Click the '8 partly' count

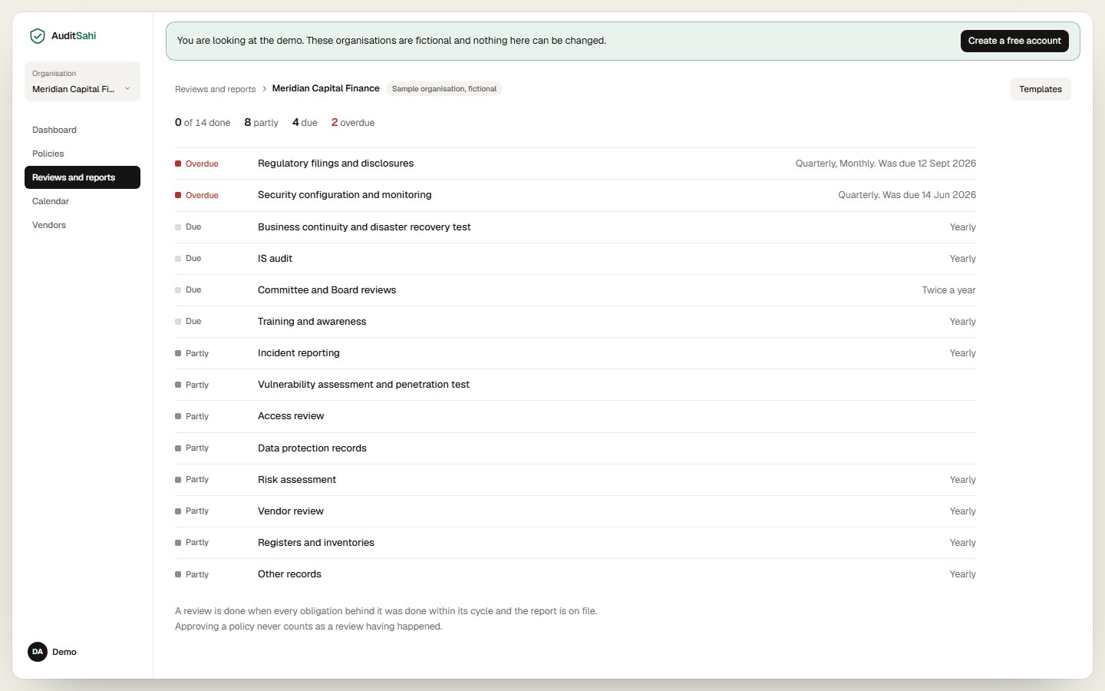261,123
